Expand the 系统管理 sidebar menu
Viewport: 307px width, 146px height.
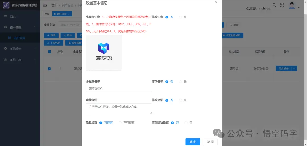pyautogui.click(x=20, y=49)
